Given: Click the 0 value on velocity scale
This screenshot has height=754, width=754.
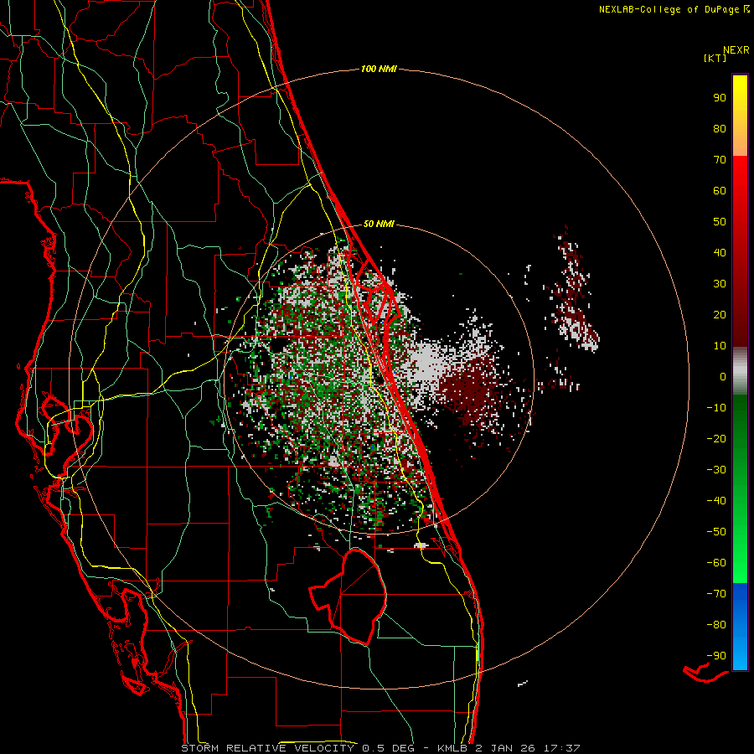Looking at the screenshot, I should [723, 377].
